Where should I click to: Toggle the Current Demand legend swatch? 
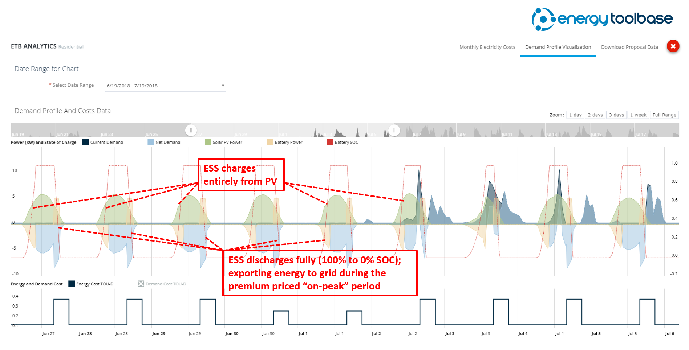(86, 142)
